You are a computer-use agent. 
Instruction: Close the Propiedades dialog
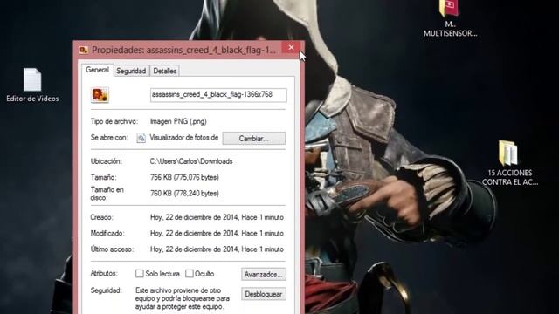coord(291,47)
